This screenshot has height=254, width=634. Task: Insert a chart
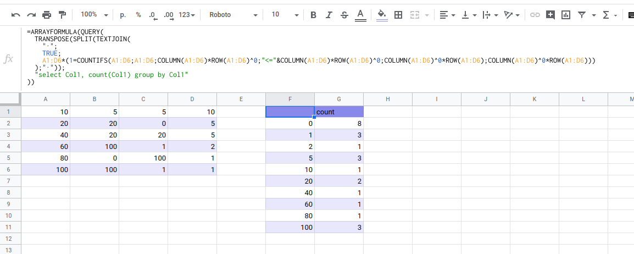566,15
